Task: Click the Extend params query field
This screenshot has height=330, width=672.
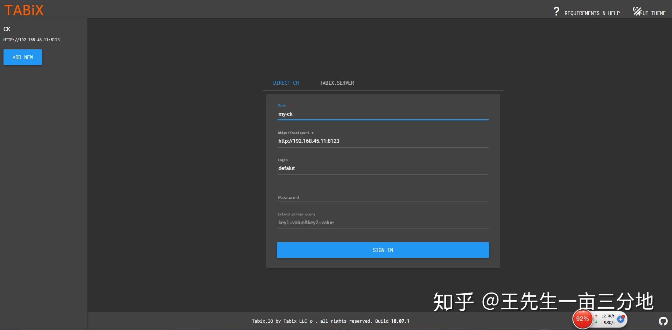Action: coord(383,223)
